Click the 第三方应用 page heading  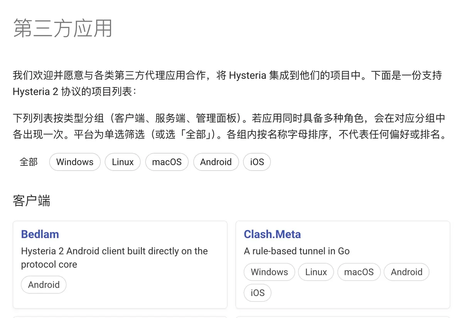(x=63, y=28)
